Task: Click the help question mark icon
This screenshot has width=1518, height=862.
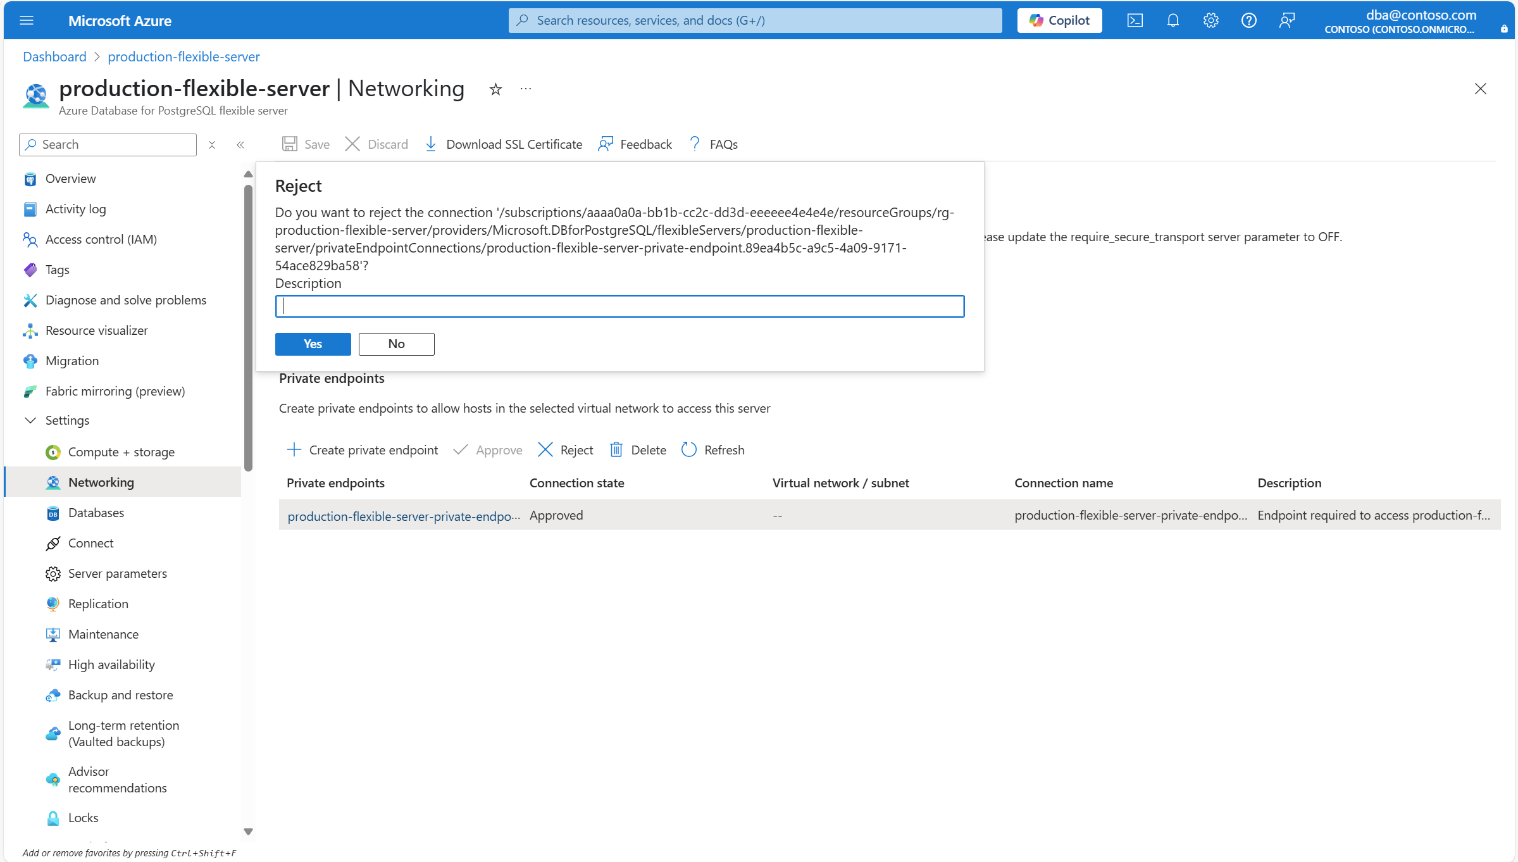Action: point(1248,20)
